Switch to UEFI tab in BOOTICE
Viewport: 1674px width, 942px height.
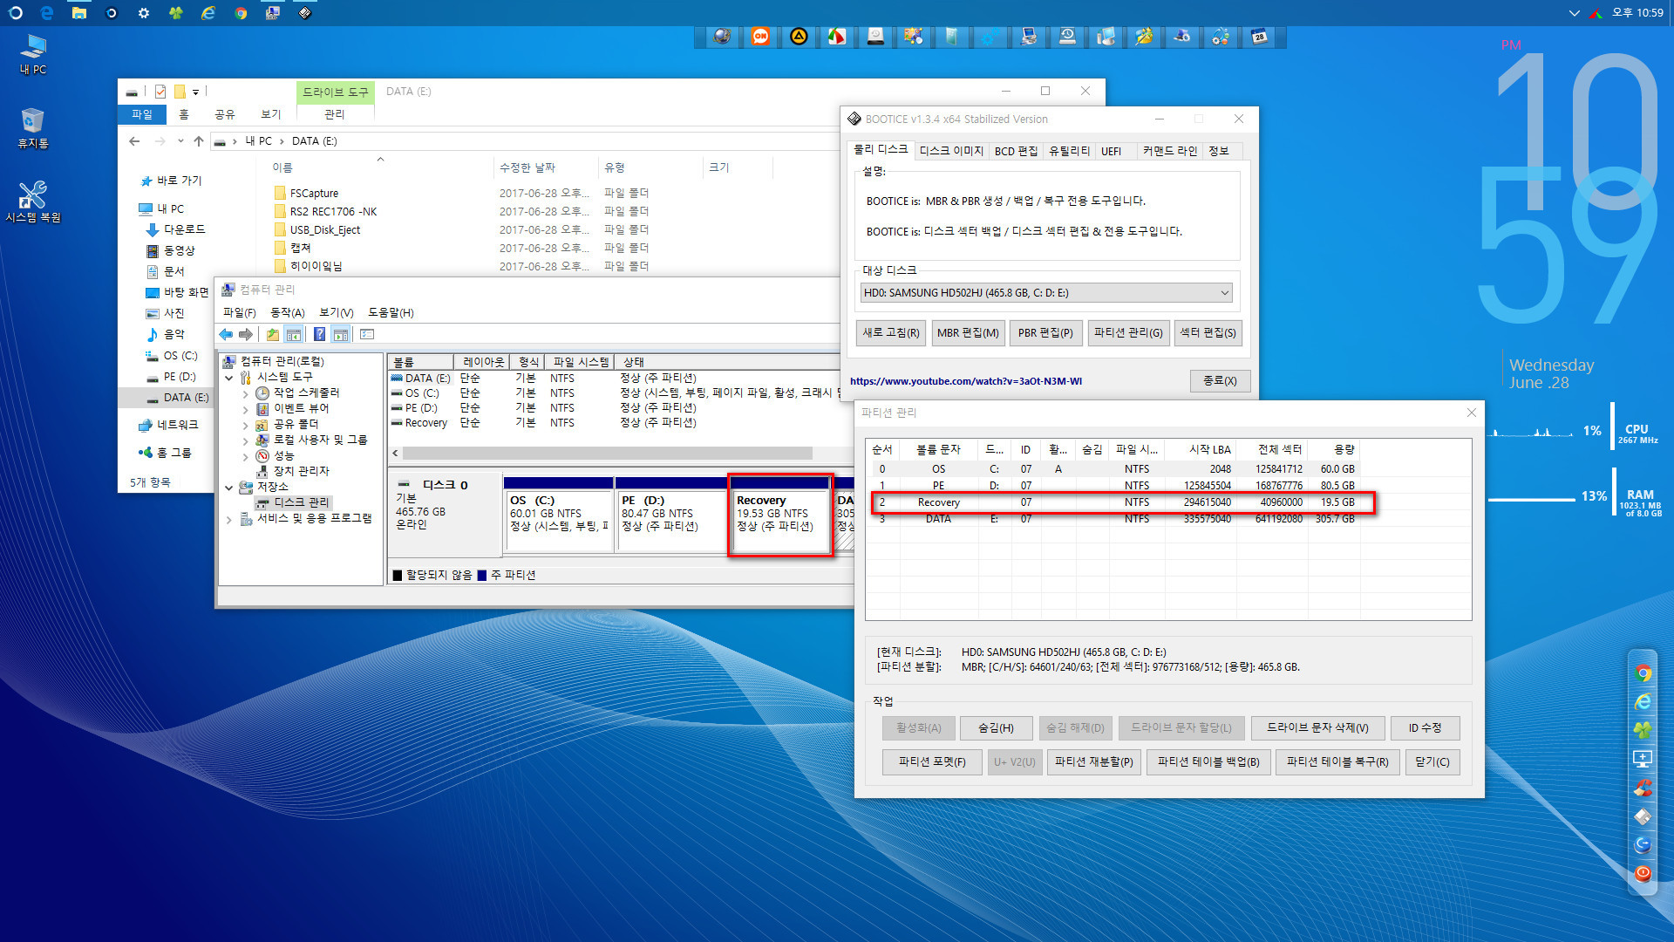1111,151
